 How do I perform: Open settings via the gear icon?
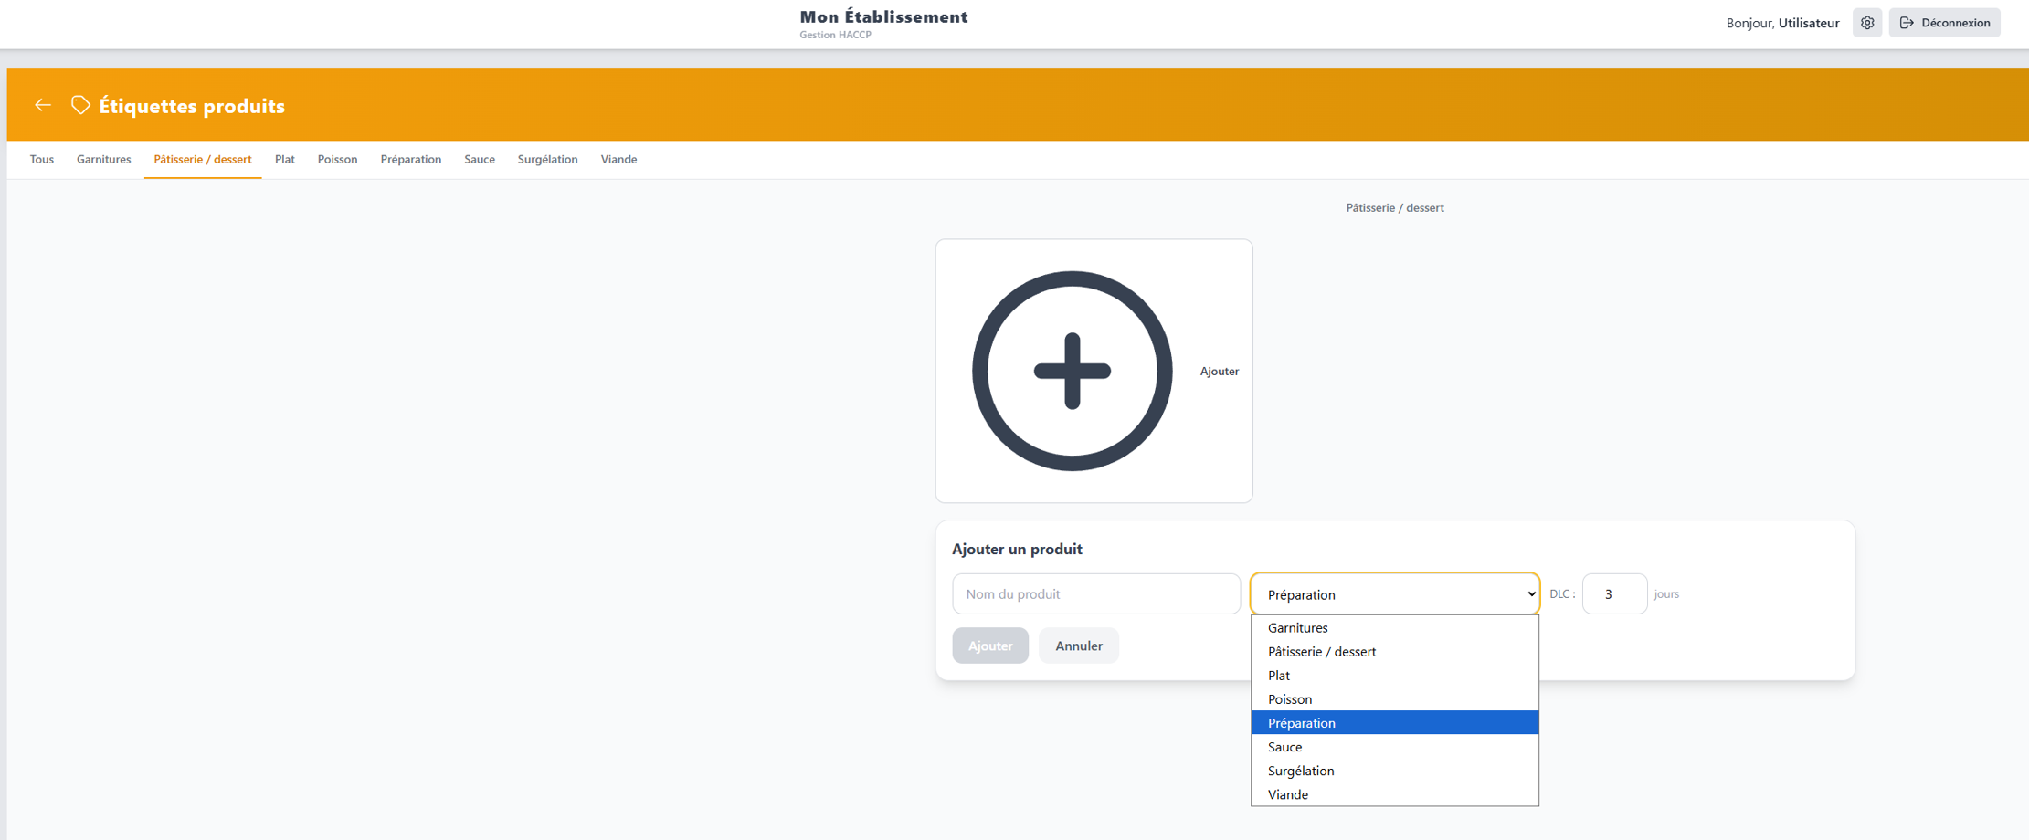1867,23
